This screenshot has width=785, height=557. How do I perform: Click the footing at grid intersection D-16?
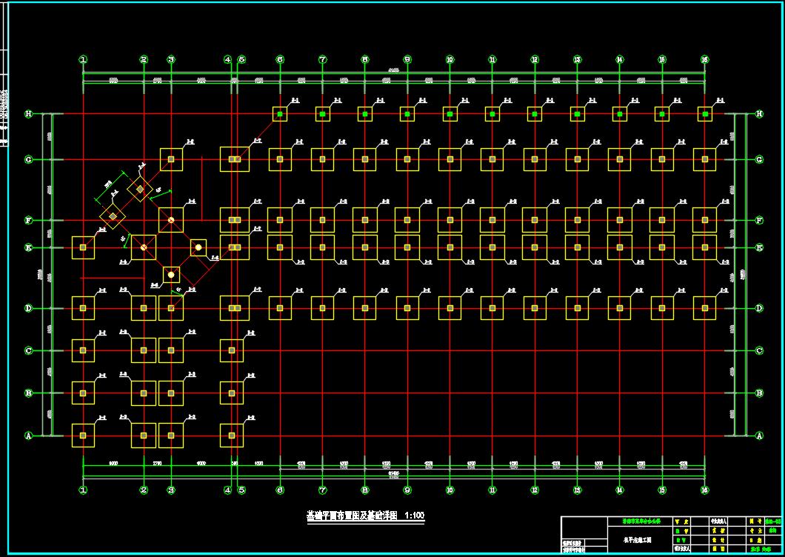(x=704, y=308)
